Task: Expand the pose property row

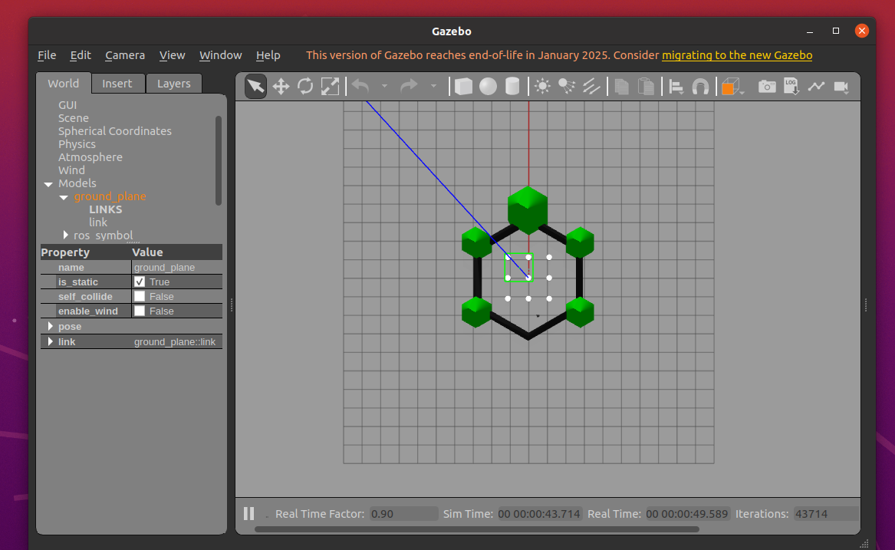Action: pyautogui.click(x=50, y=326)
